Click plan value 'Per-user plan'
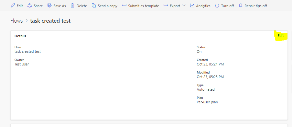292x127 pixels. pos(207,102)
